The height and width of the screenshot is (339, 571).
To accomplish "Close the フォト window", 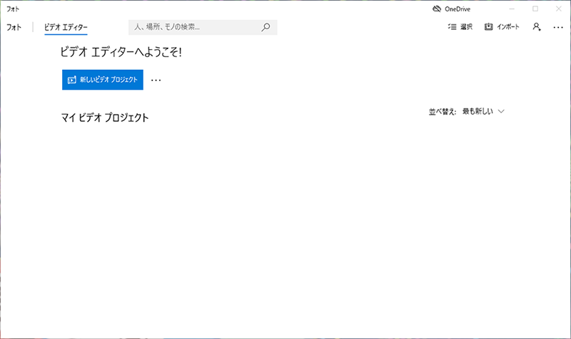I will [x=559, y=9].
